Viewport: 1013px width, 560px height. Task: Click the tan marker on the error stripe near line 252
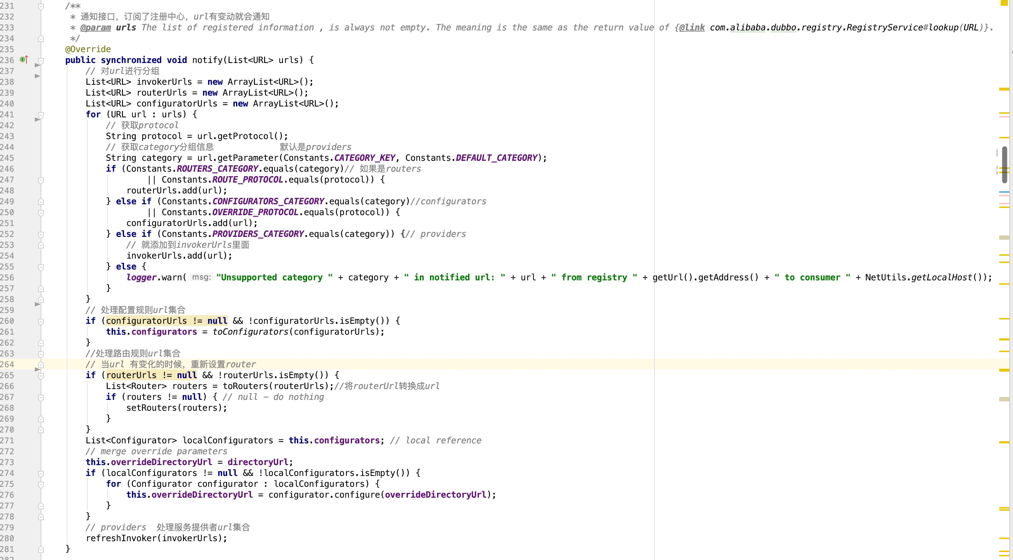pos(1004,238)
